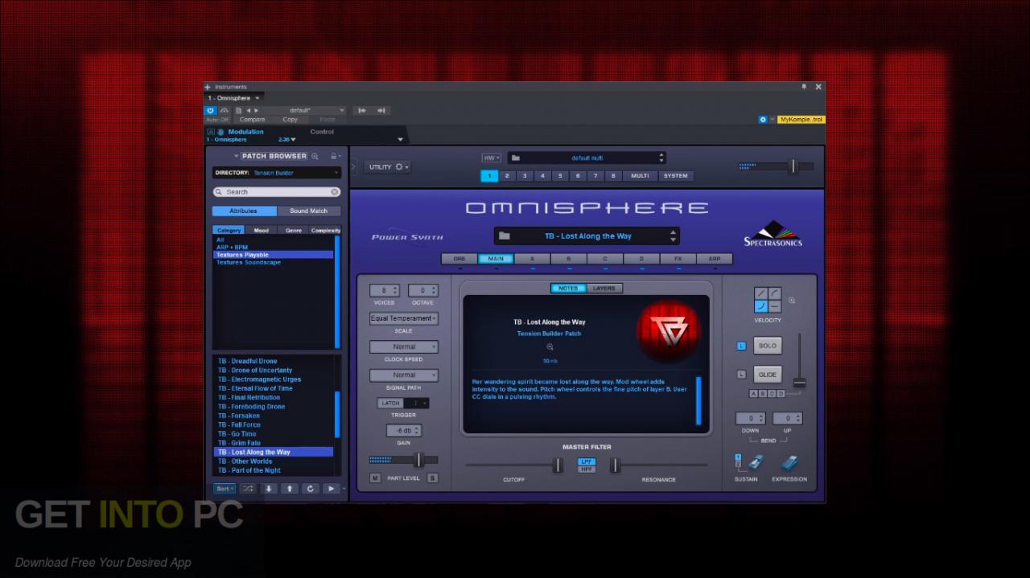Switch to part 2
The height and width of the screenshot is (578, 1030).
pos(507,175)
